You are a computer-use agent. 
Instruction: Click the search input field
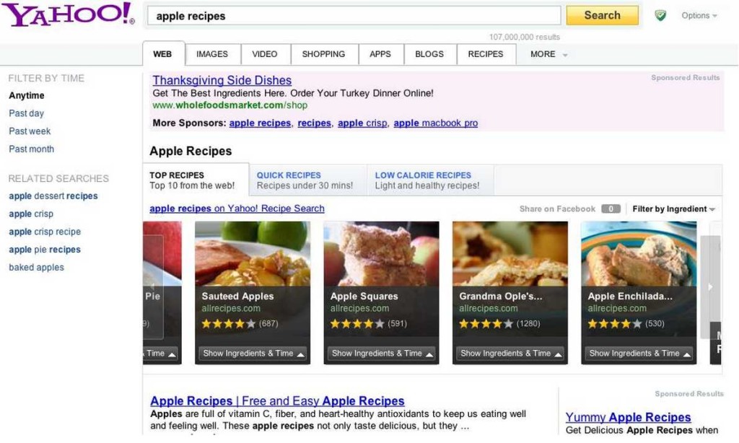tap(354, 16)
